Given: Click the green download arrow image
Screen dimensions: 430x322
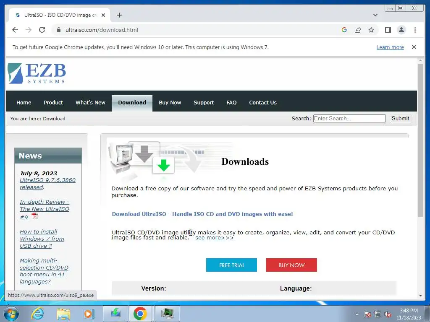Looking at the screenshot, I should 163,165.
